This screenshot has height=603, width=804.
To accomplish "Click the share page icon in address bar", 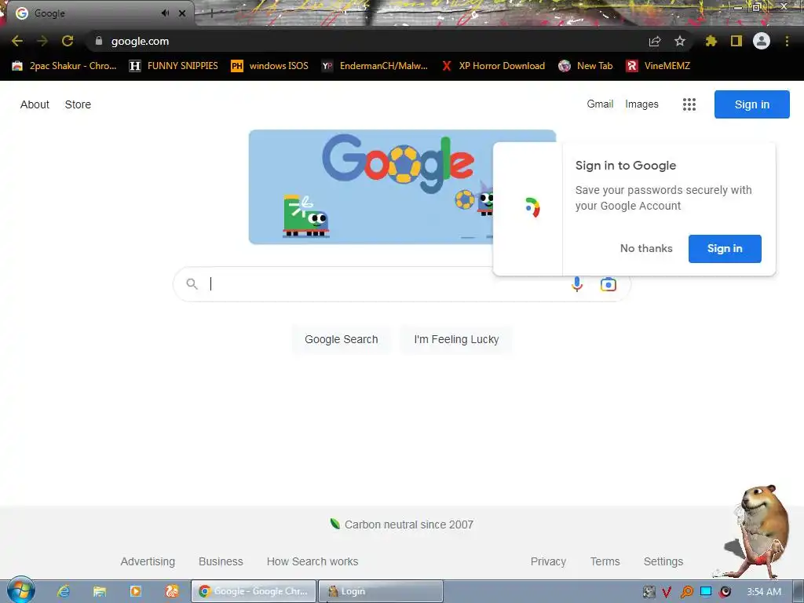I will (x=655, y=41).
